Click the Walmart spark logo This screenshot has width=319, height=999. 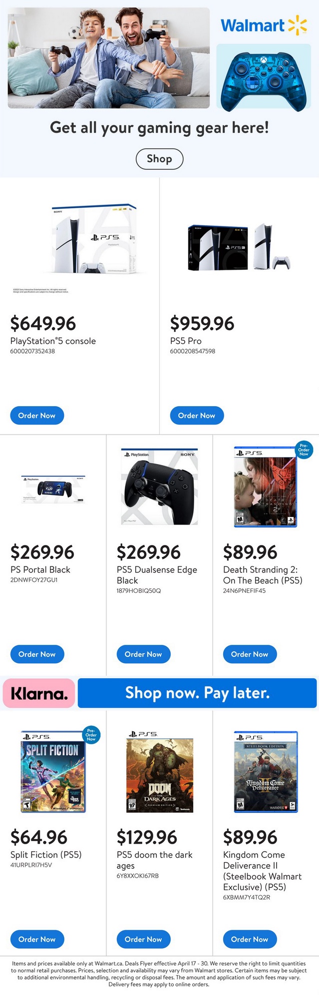click(298, 25)
